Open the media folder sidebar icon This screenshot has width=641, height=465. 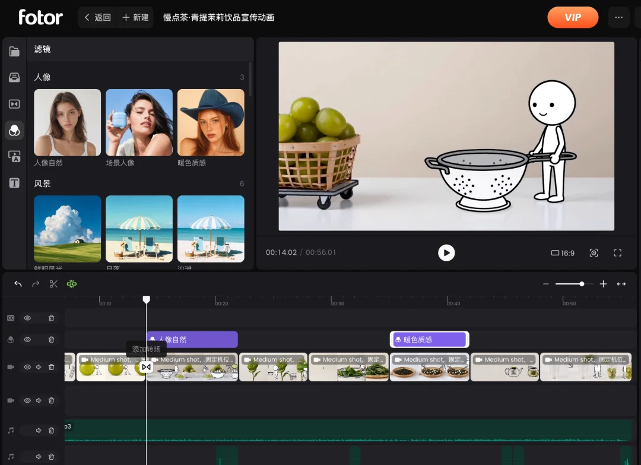[14, 52]
